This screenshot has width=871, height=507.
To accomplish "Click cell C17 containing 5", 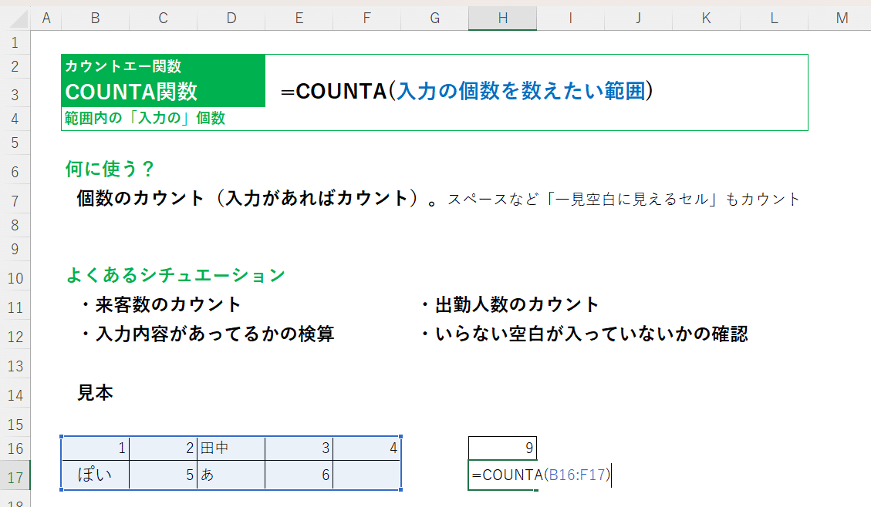I will [x=163, y=475].
